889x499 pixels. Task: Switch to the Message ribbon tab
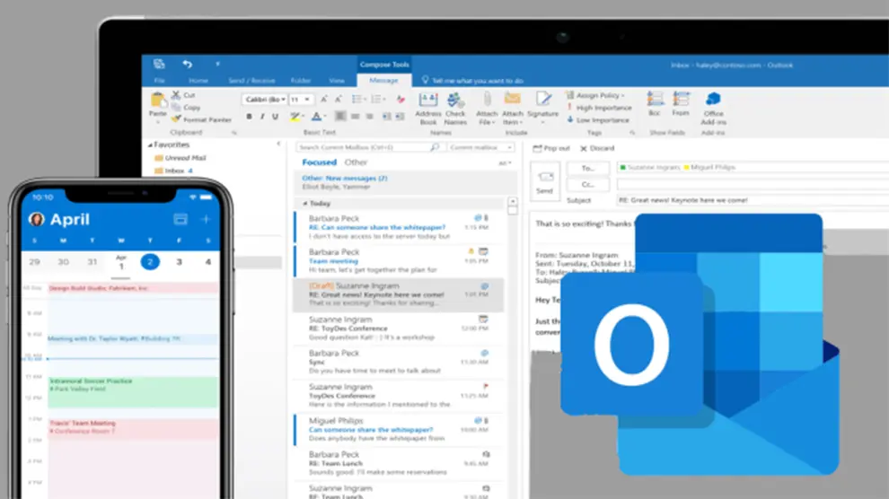click(383, 81)
